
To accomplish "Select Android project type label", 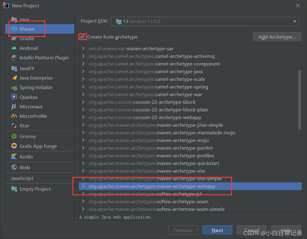I will (28, 48).
